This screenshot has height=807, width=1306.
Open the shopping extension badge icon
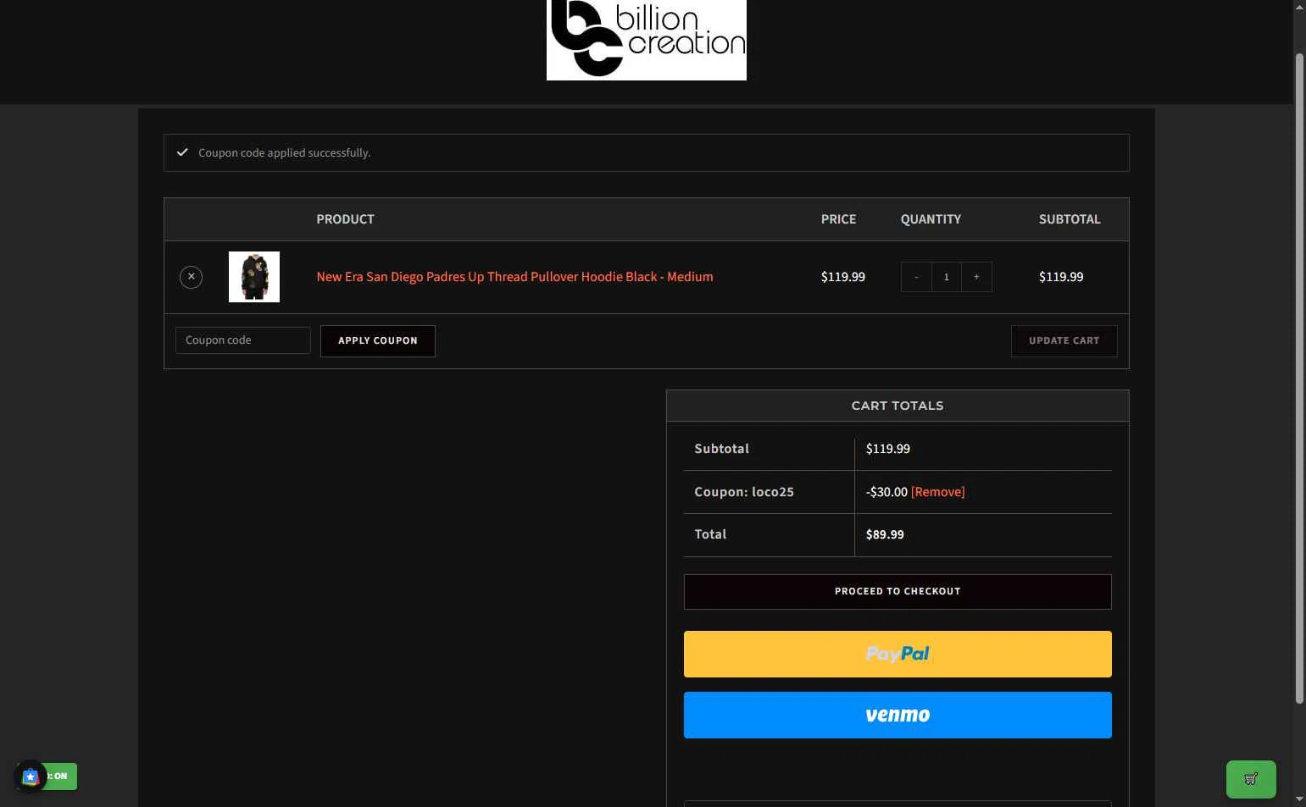click(31, 777)
